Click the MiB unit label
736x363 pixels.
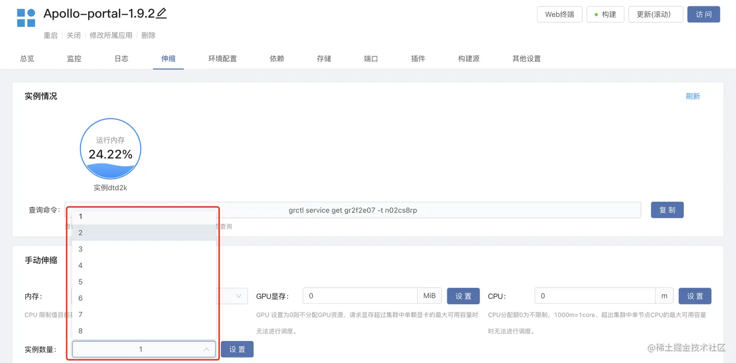coord(429,295)
